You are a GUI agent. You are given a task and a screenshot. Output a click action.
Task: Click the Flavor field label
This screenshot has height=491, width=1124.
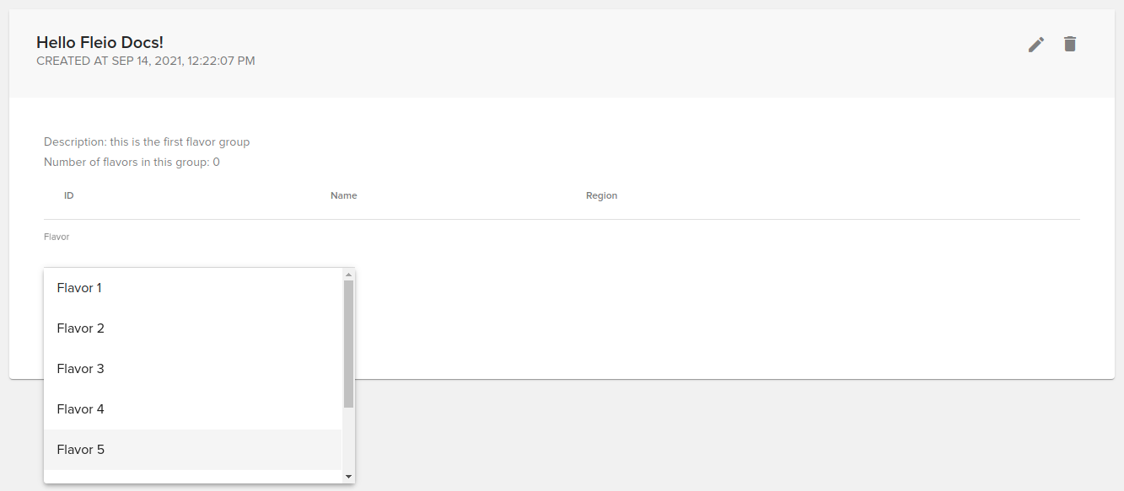(56, 237)
